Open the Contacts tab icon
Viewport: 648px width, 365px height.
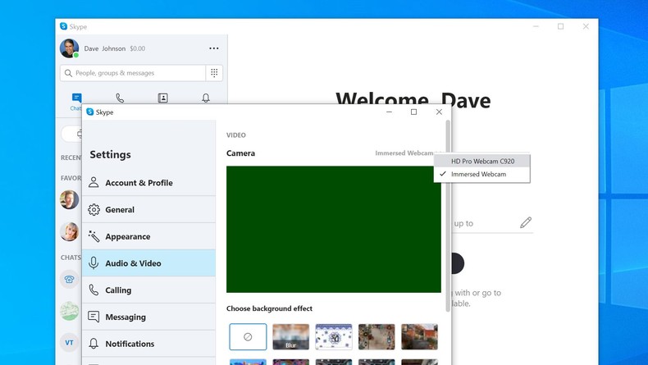[162, 98]
